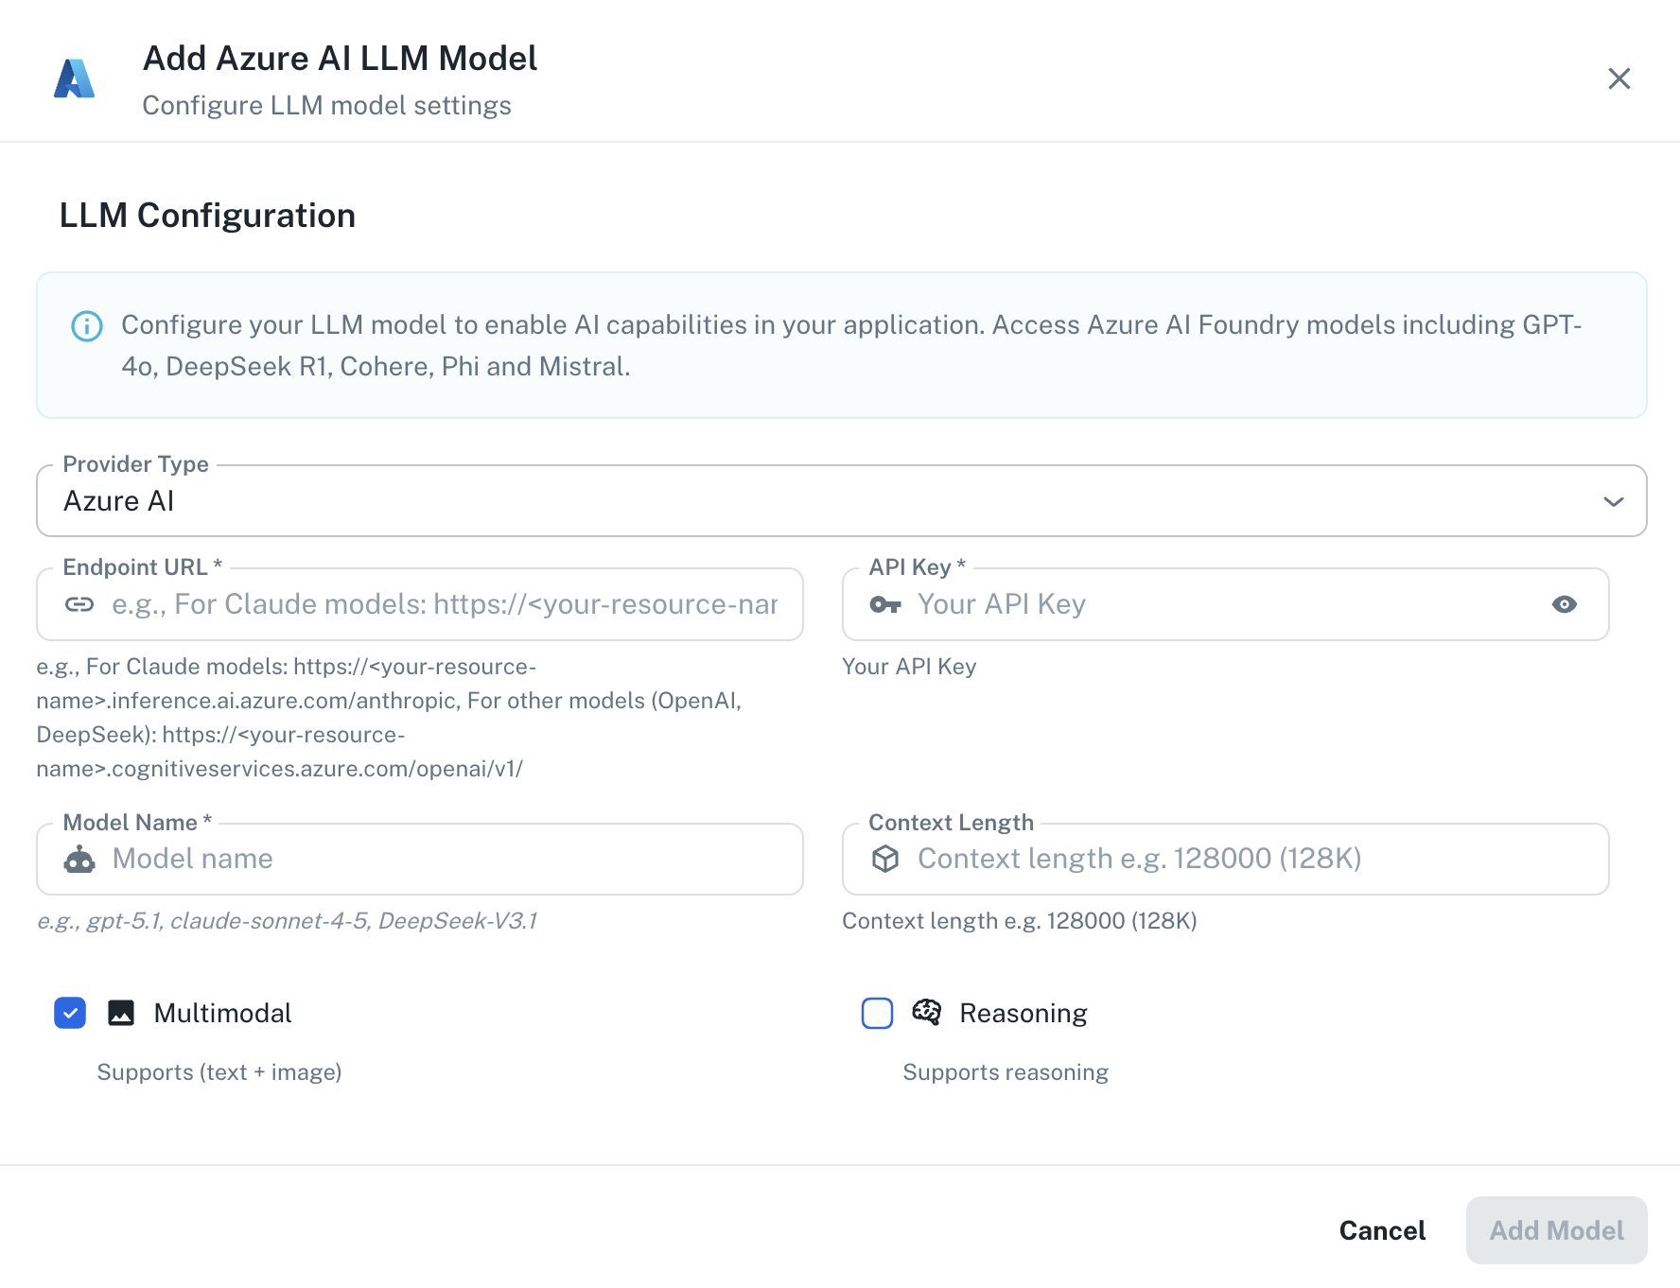The width and height of the screenshot is (1680, 1288).
Task: Show the API key with the eye icon
Action: (x=1564, y=603)
